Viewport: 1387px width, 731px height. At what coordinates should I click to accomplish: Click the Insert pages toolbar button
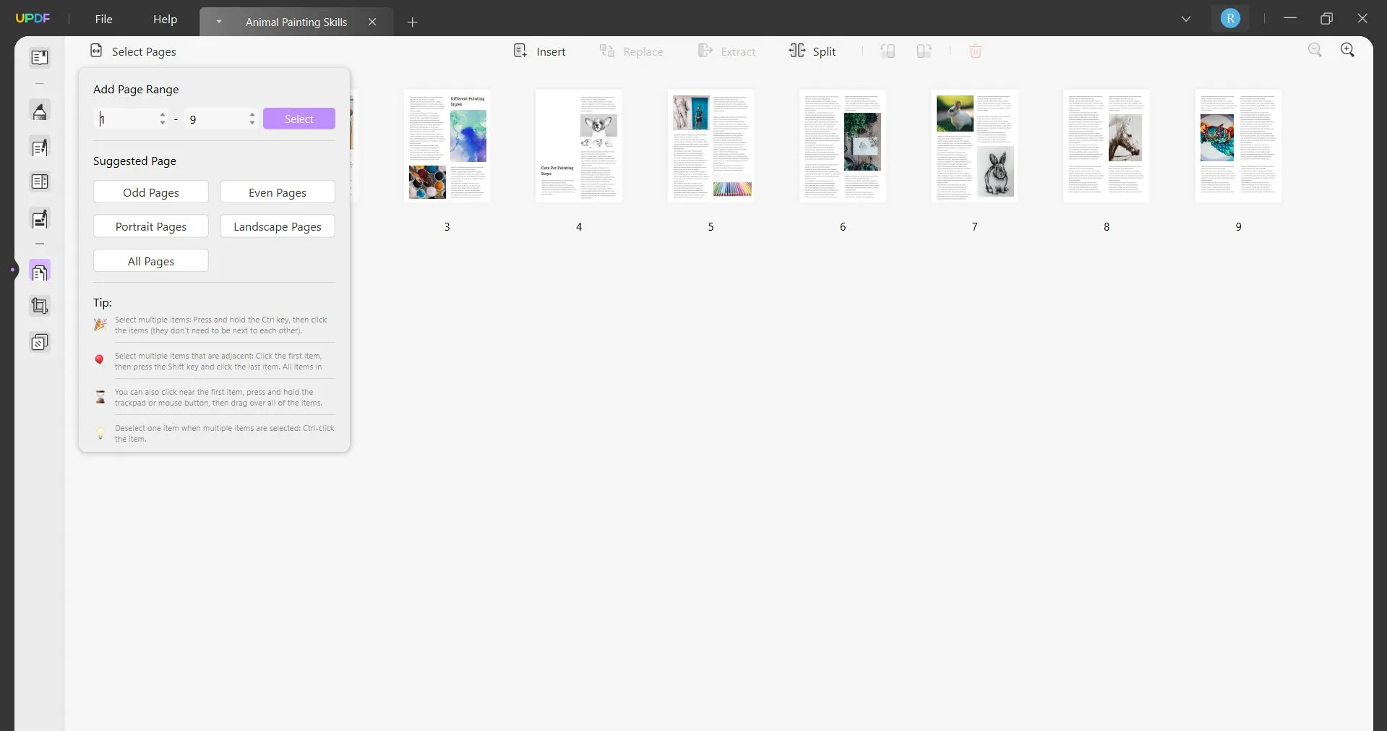click(x=539, y=51)
